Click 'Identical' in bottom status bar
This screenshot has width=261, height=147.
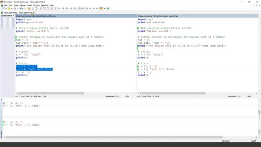[x=226, y=141]
